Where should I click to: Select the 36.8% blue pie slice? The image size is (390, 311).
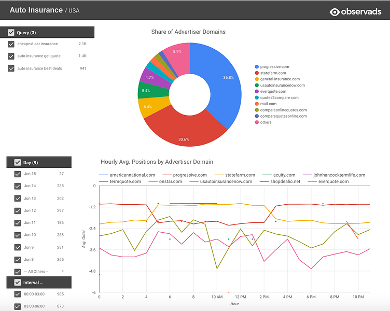pyautogui.click(x=224, y=82)
